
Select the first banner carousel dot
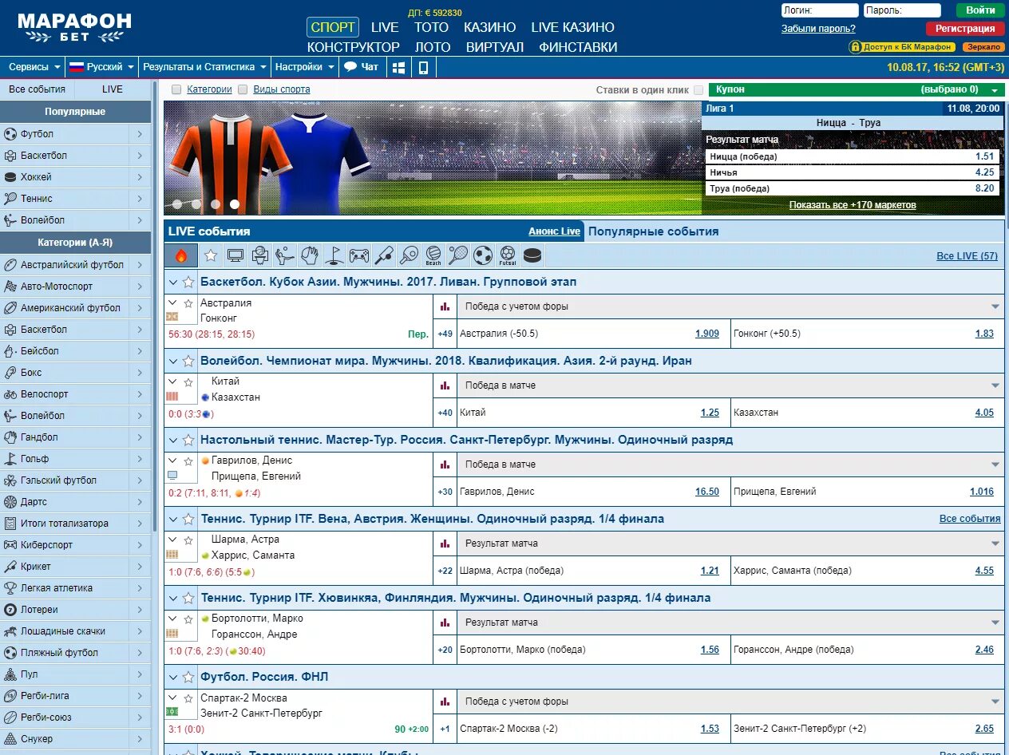(x=177, y=204)
